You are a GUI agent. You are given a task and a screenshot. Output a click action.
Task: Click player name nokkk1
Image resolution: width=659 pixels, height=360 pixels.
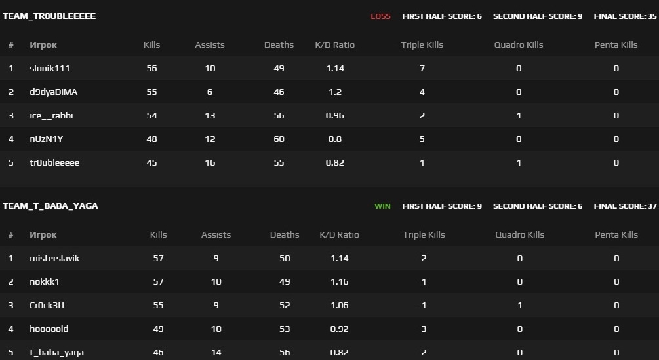click(45, 282)
